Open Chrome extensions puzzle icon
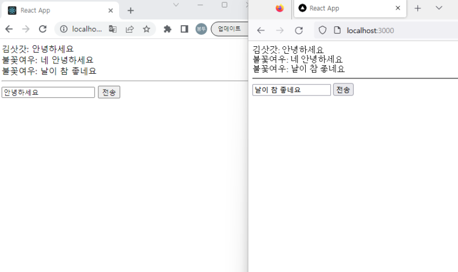The height and width of the screenshot is (272, 458). tap(167, 29)
